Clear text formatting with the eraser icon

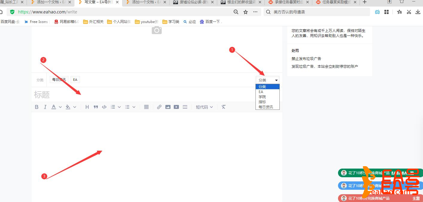(x=223, y=107)
